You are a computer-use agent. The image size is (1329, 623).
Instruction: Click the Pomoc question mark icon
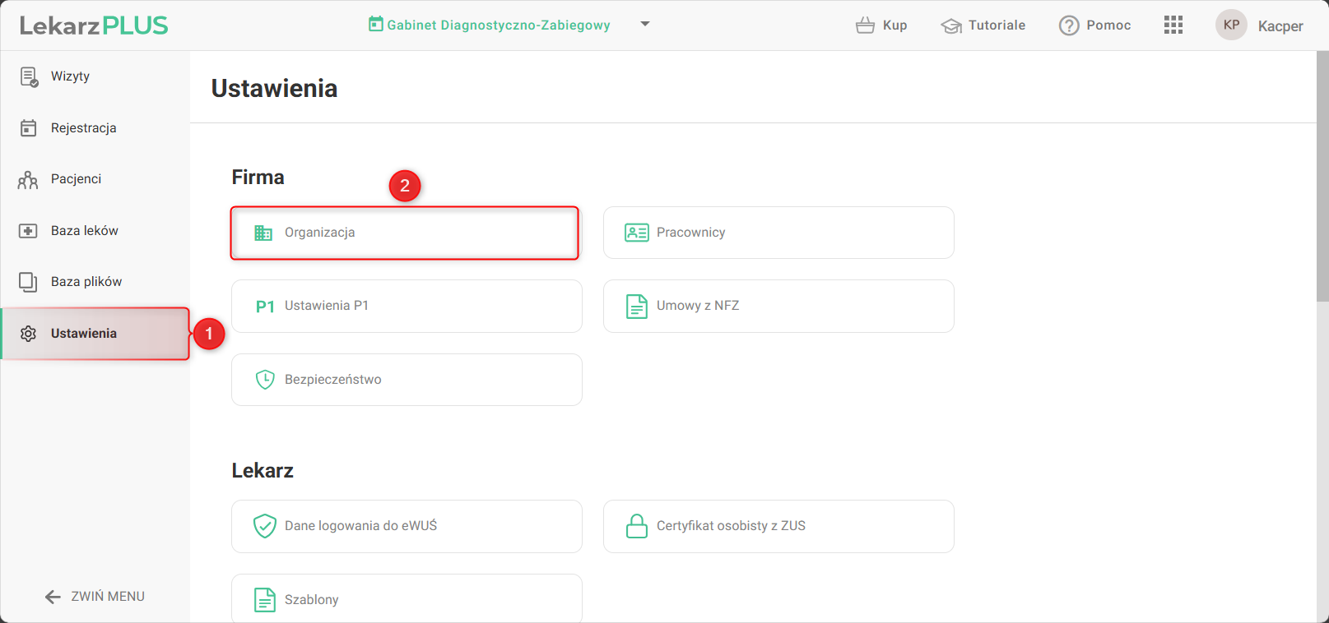pyautogui.click(x=1068, y=25)
